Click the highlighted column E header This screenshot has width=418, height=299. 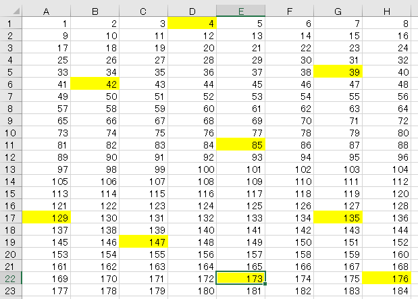(x=241, y=11)
